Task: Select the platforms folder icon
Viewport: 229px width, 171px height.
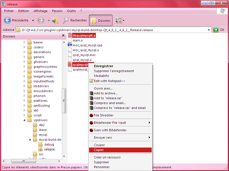Action: tap(30, 101)
